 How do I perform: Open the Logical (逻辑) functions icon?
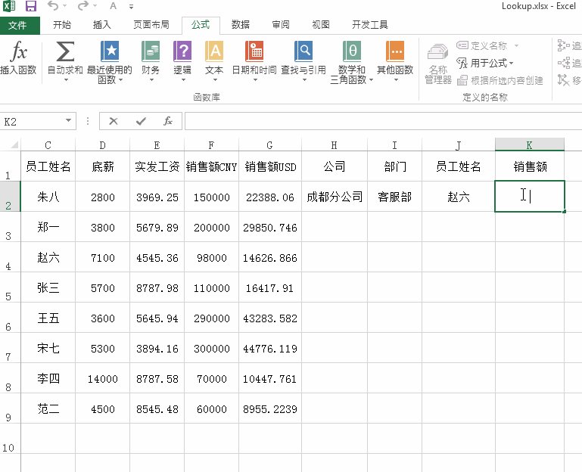[182, 51]
